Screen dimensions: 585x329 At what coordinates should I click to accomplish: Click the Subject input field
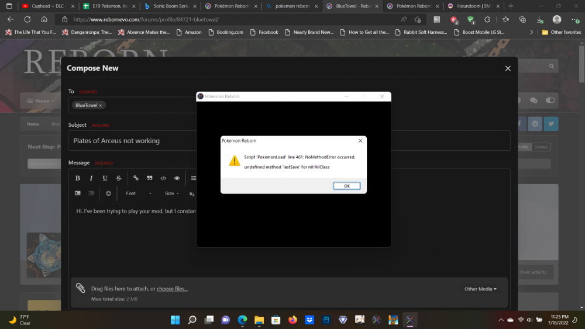tap(289, 141)
